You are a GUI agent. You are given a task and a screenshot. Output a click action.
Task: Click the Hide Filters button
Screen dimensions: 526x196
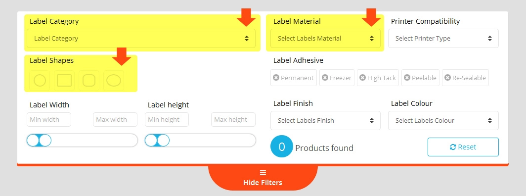tap(263, 178)
